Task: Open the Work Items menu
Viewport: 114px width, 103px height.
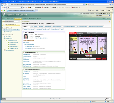Action: click(25, 19)
